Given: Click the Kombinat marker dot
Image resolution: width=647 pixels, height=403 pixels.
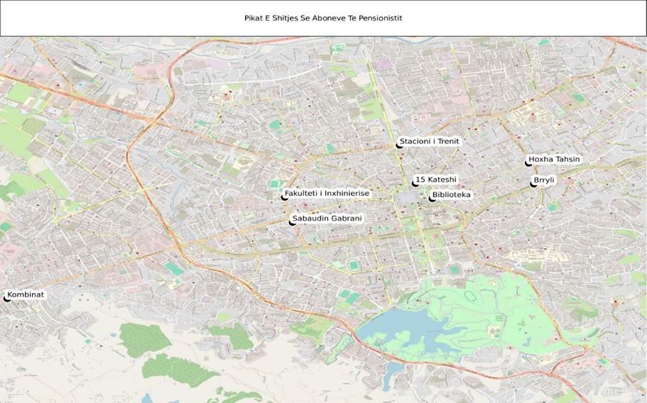Looking at the screenshot, I should [x=6, y=299].
